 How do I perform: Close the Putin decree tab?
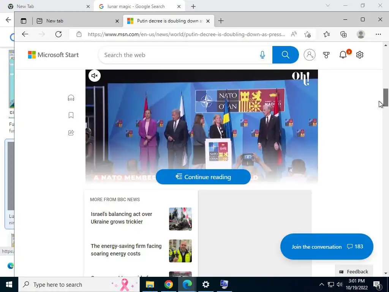pyautogui.click(x=208, y=21)
